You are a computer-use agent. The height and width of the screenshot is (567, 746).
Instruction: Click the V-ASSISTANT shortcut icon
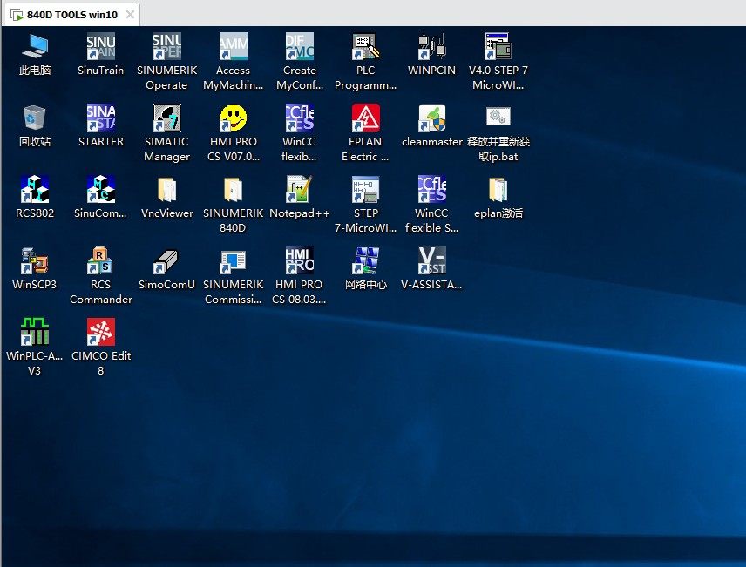point(431,262)
